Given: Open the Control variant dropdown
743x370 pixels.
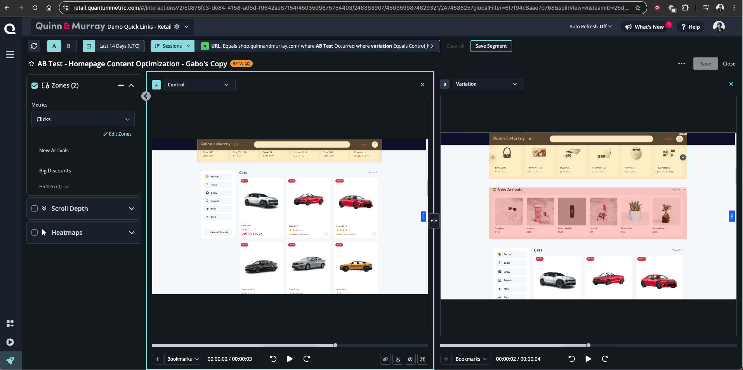Looking at the screenshot, I should click(200, 85).
